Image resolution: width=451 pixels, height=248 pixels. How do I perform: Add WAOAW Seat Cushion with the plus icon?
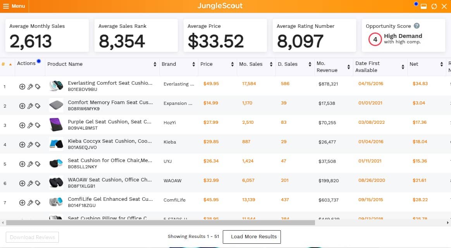coord(22,183)
